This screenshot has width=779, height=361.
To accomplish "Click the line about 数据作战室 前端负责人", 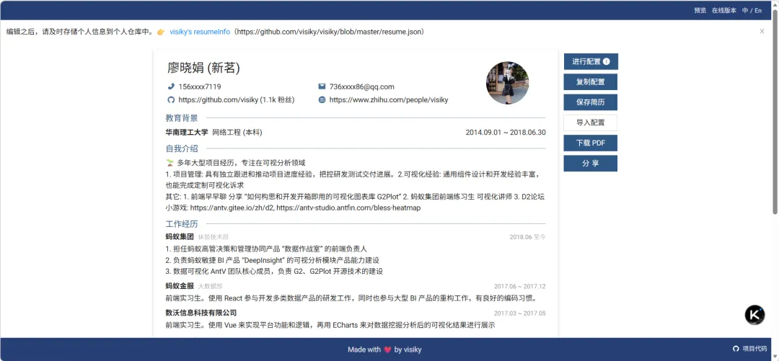I will [x=266, y=249].
